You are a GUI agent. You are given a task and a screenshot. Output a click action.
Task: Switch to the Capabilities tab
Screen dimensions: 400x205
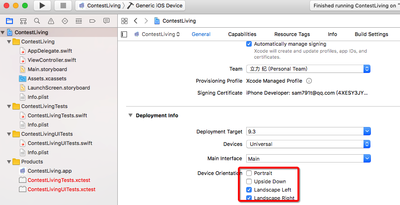tap(242, 34)
